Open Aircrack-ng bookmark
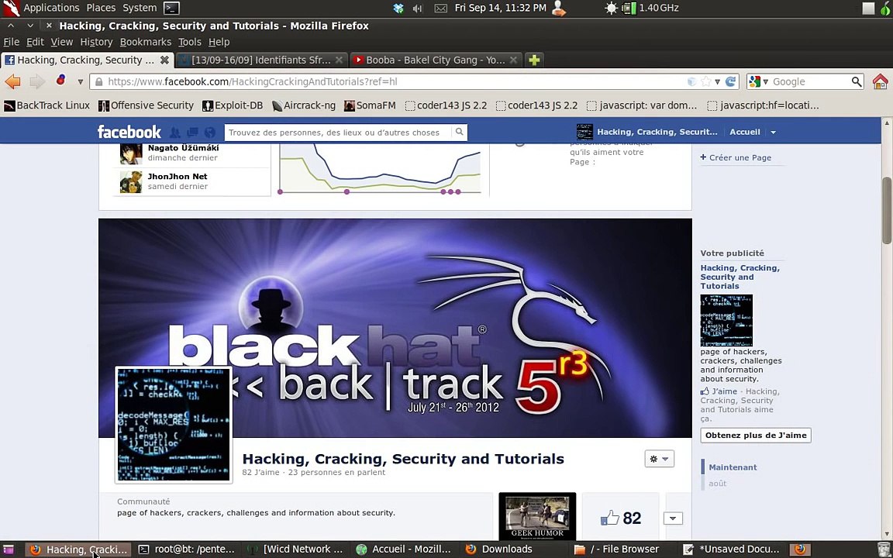Image resolution: width=893 pixels, height=558 pixels. 304,105
